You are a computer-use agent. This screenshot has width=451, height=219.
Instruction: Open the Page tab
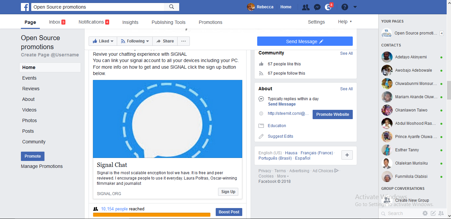click(x=30, y=22)
